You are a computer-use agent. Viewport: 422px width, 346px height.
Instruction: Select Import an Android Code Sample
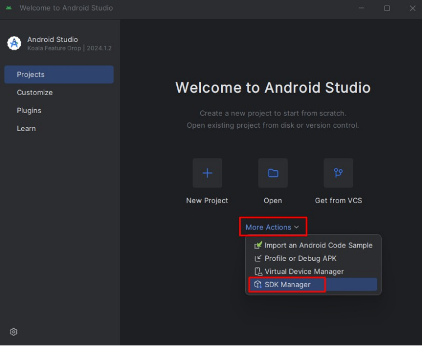[313, 245]
